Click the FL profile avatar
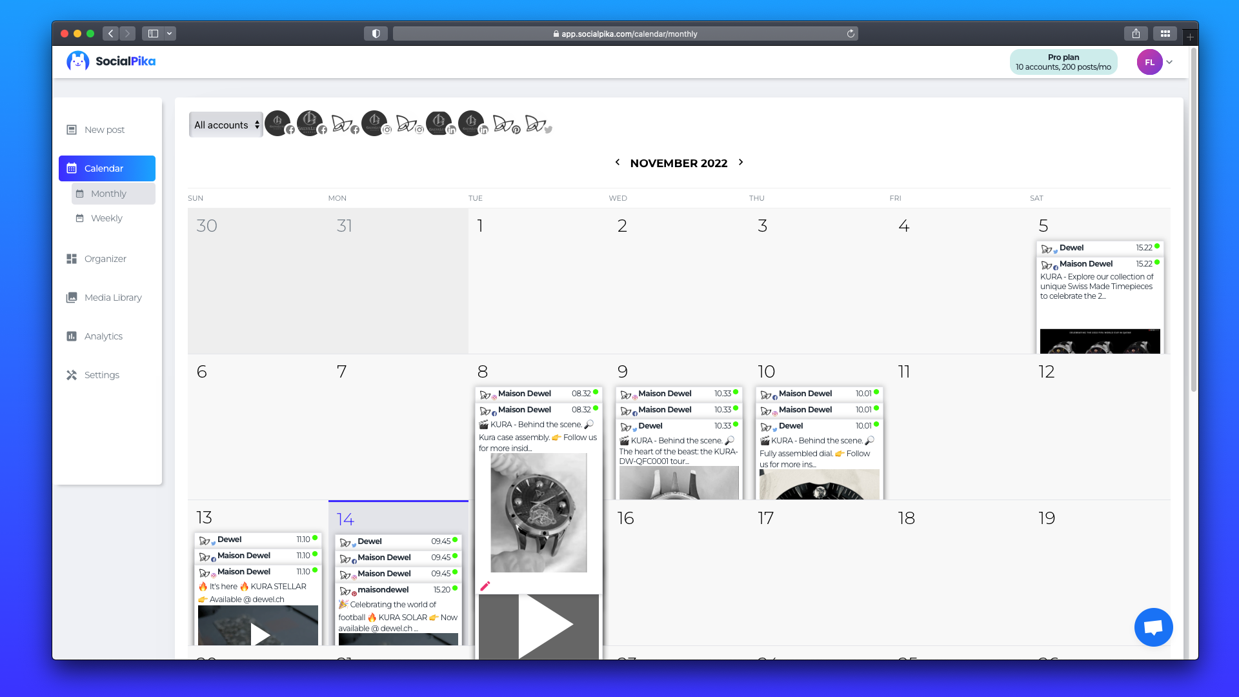Screen dimensions: 1239x697 [x=1149, y=62]
